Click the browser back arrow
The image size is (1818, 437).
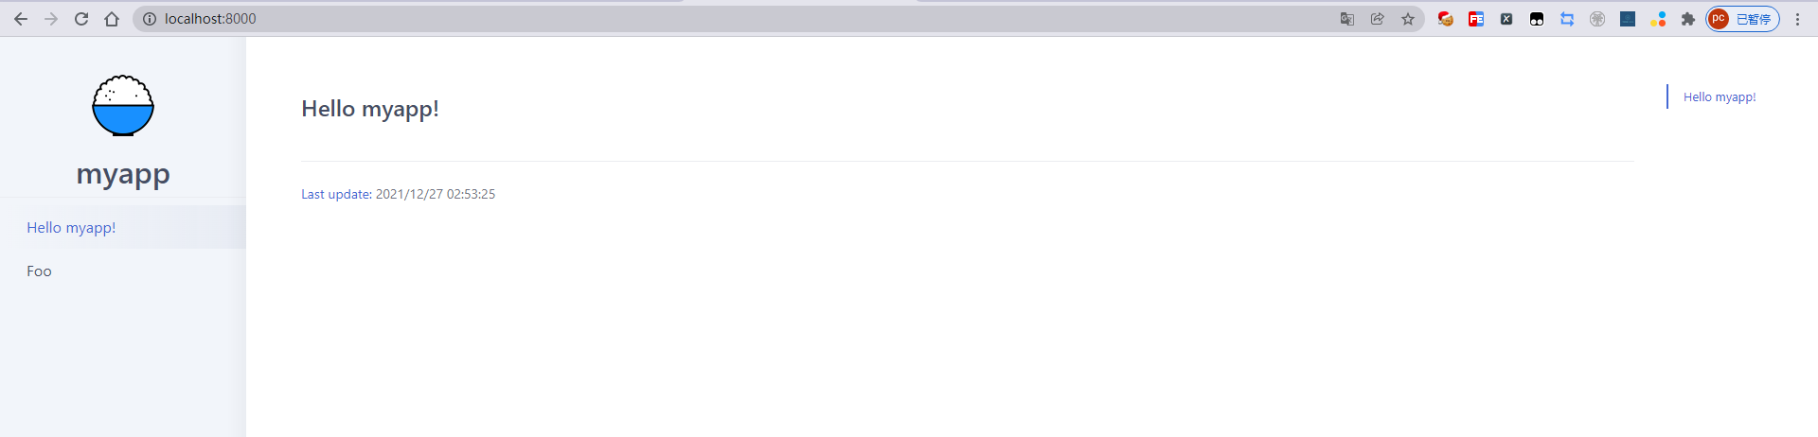[21, 19]
